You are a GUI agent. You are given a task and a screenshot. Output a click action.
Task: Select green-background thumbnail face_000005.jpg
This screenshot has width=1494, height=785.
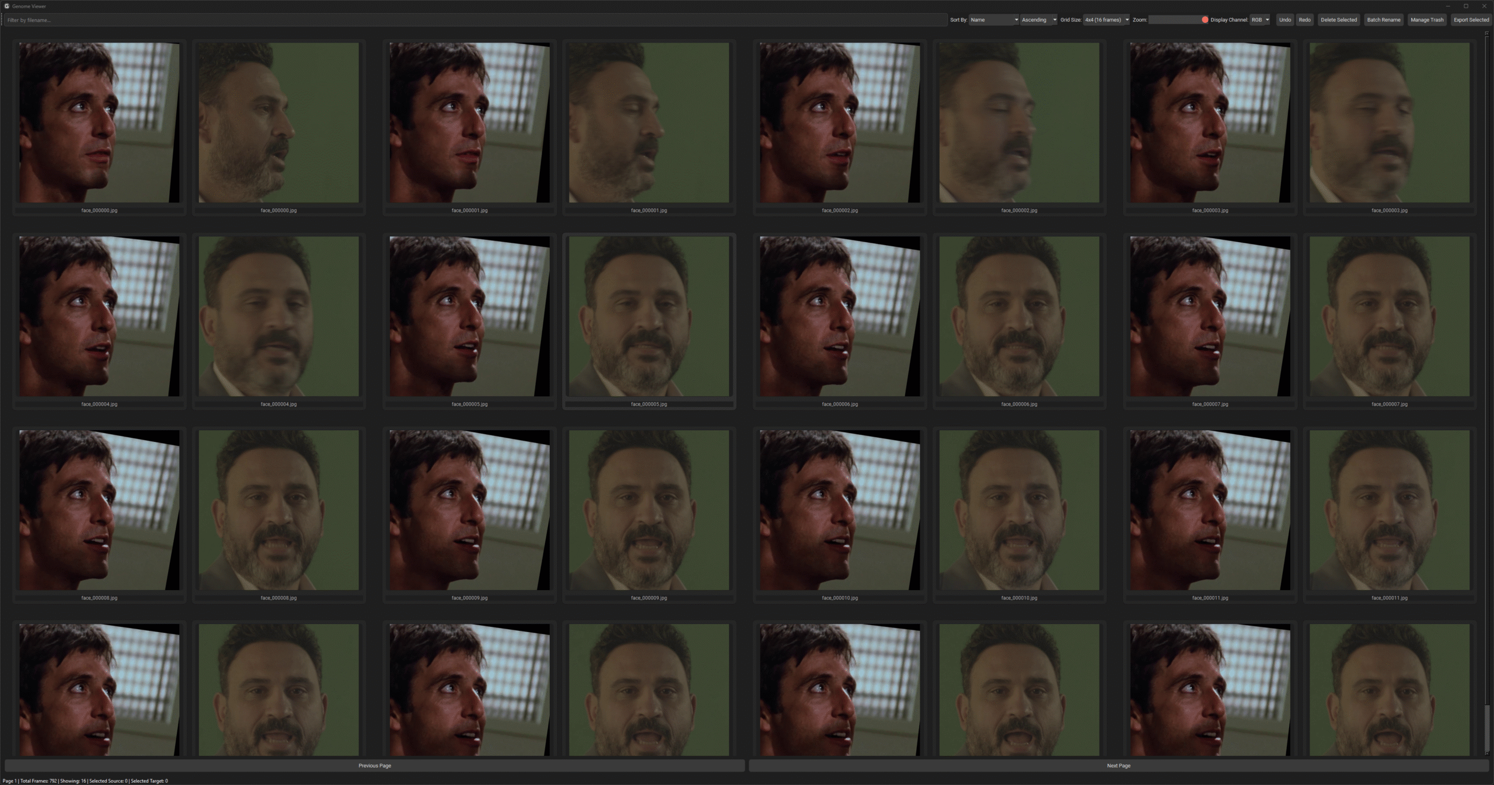pos(649,316)
